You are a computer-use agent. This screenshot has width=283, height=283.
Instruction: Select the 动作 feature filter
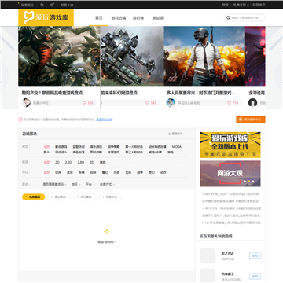[163, 172]
